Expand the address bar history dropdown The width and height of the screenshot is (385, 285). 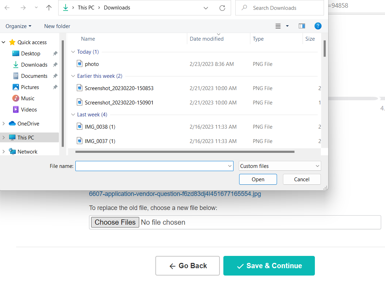pyautogui.click(x=206, y=8)
